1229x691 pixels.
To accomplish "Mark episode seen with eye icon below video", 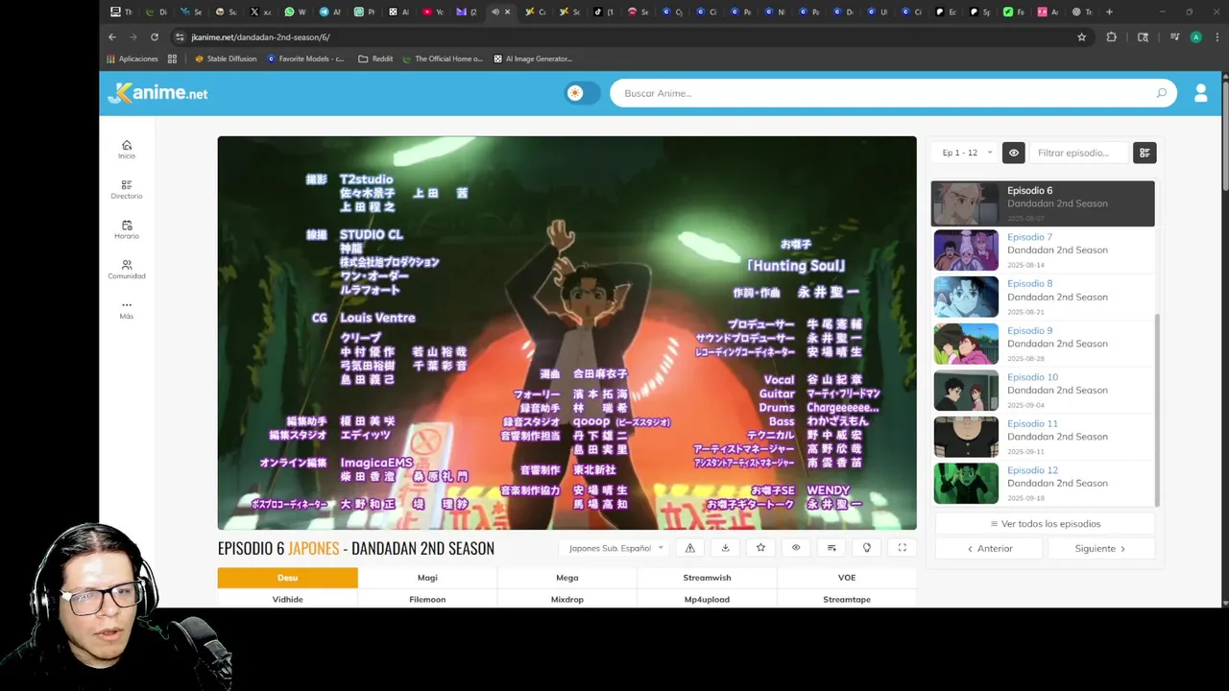I will coord(796,548).
